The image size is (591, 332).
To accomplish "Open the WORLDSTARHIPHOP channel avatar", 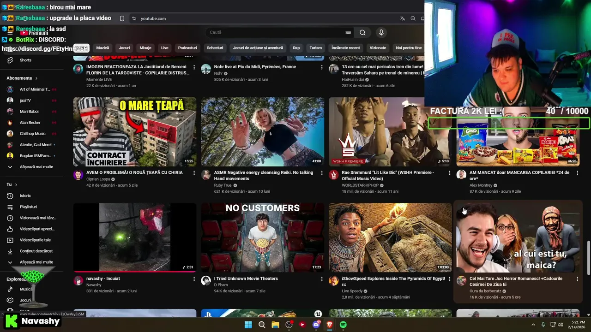I will pos(333,175).
